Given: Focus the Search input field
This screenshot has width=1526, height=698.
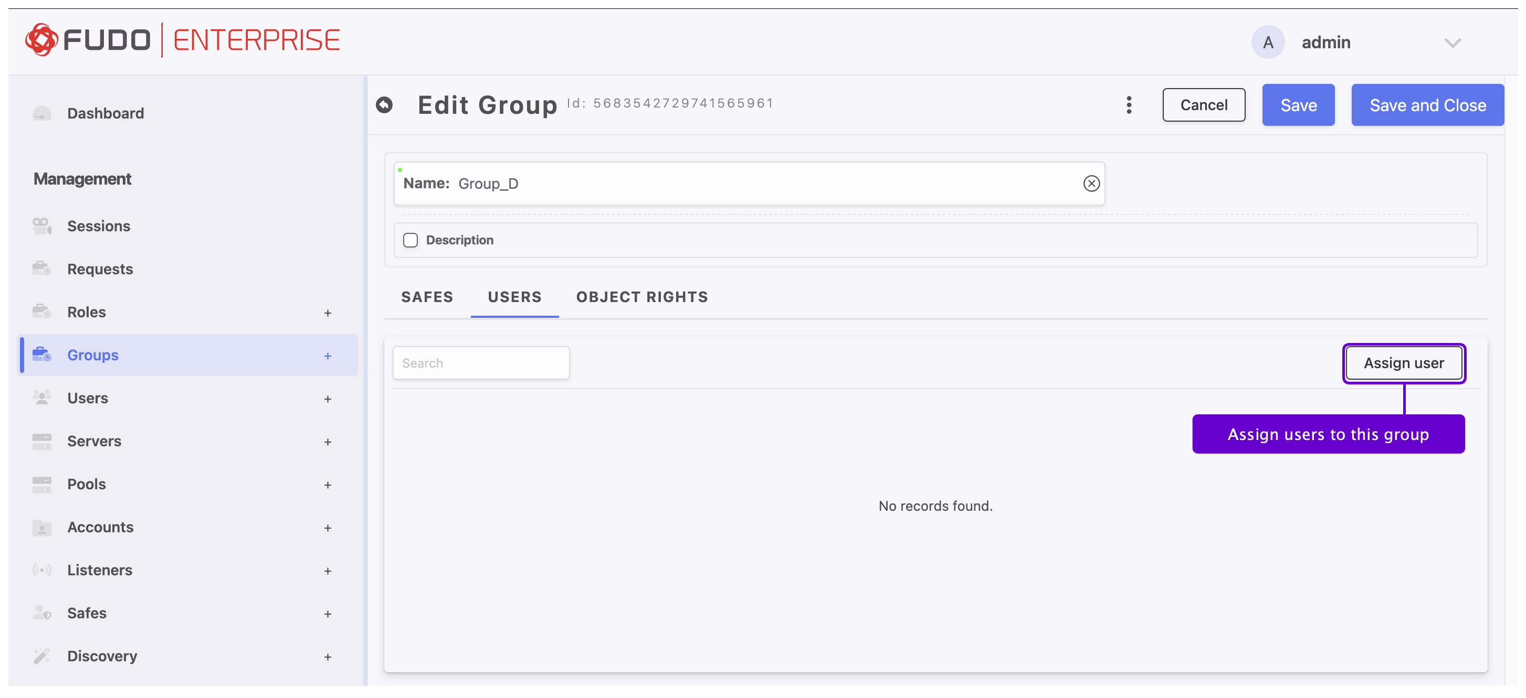Looking at the screenshot, I should pyautogui.click(x=480, y=363).
